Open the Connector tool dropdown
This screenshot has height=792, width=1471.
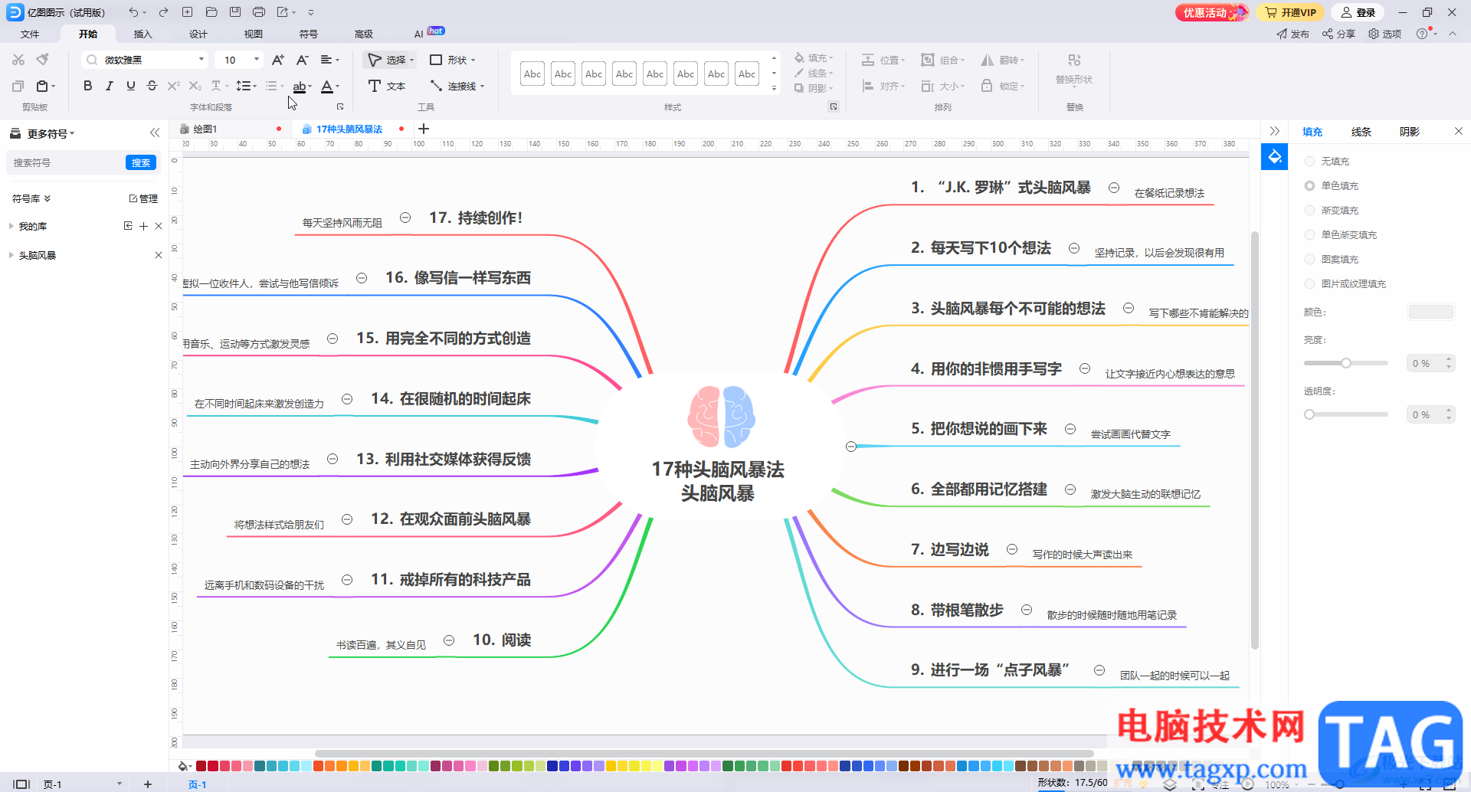coord(482,87)
